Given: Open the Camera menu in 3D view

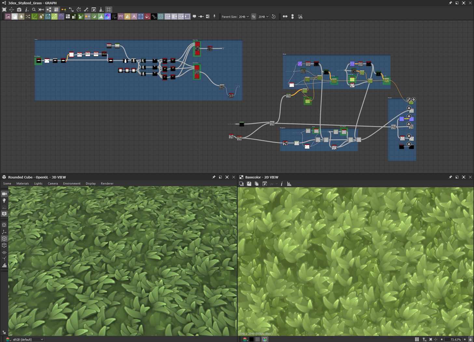Looking at the screenshot, I should point(53,184).
